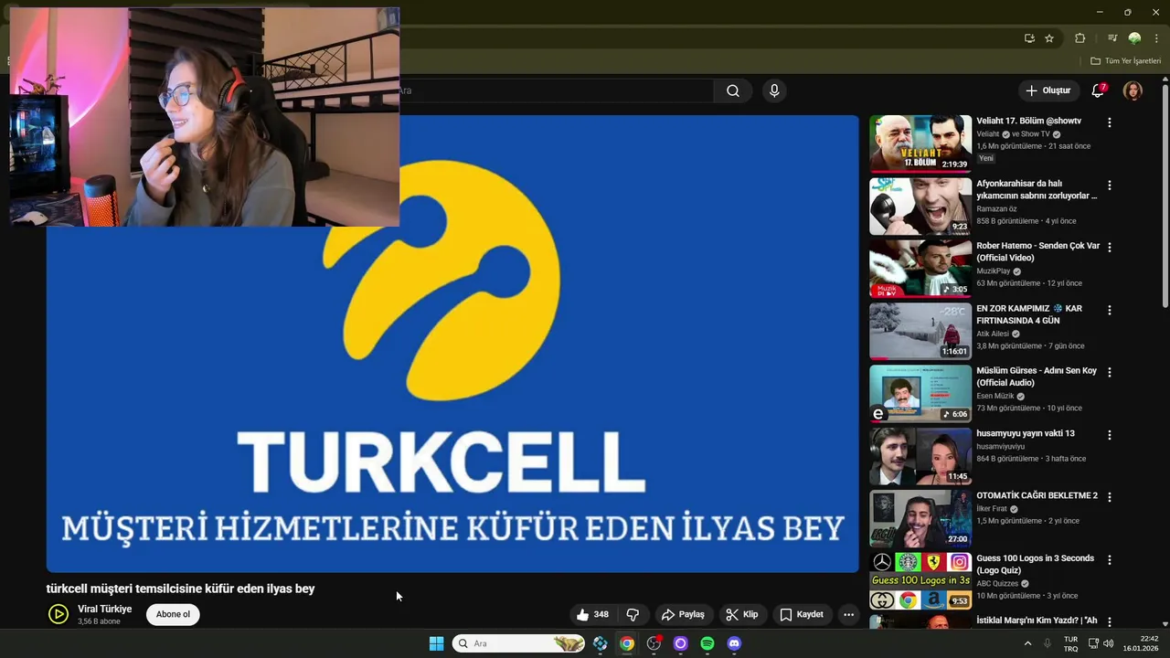The width and height of the screenshot is (1170, 658).
Task: Start voice search with the microphone icon
Action: coord(774,90)
